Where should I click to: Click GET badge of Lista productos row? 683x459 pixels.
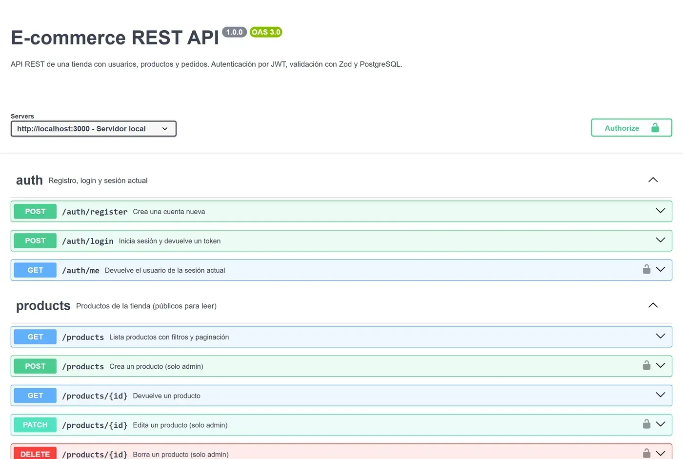pyautogui.click(x=35, y=337)
